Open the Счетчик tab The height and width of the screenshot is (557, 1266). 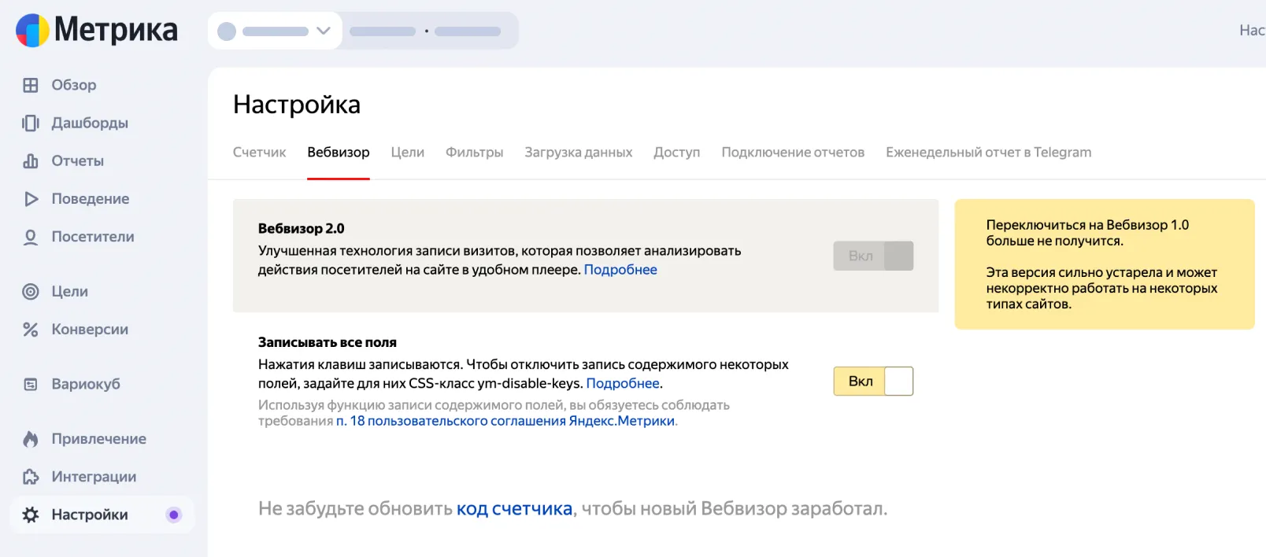click(259, 152)
